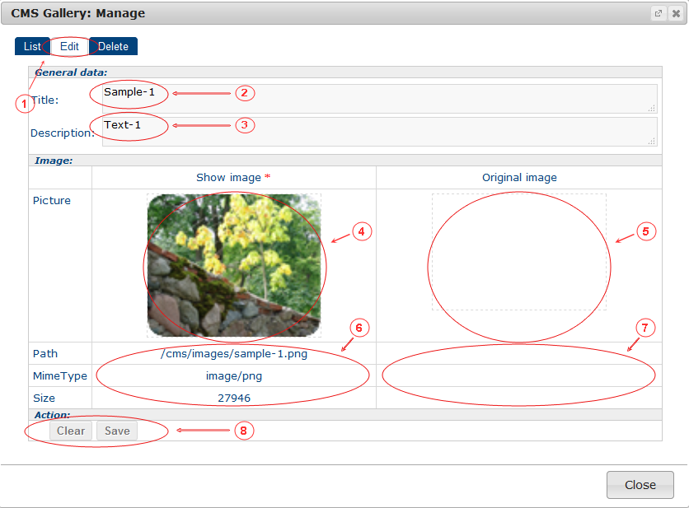Switch to the List tab
689x508 pixels.
[x=31, y=47]
